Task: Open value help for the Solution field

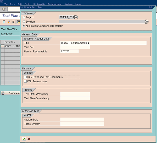Action: point(147,22)
